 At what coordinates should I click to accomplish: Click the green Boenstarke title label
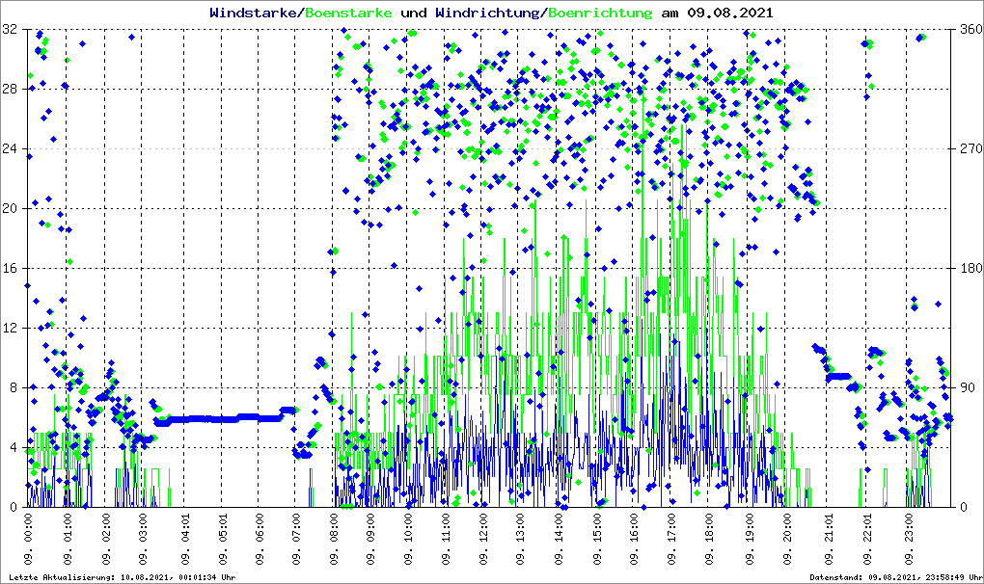[x=348, y=13]
